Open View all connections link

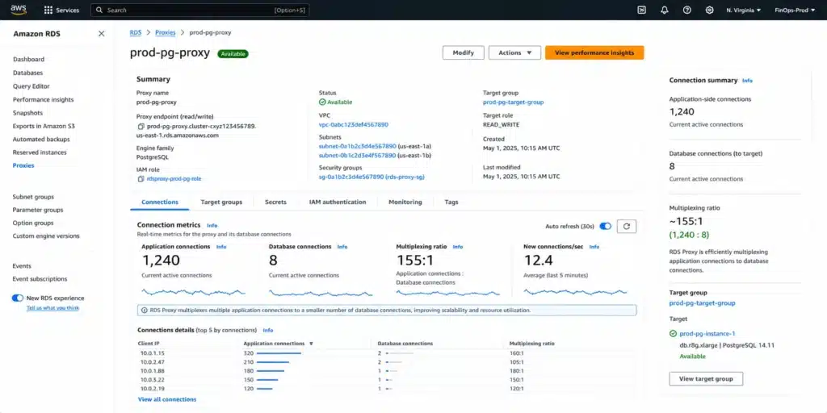pos(167,399)
